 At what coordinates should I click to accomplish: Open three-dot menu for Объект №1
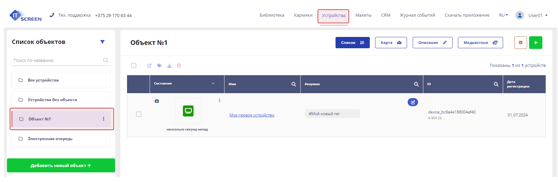tap(104, 119)
